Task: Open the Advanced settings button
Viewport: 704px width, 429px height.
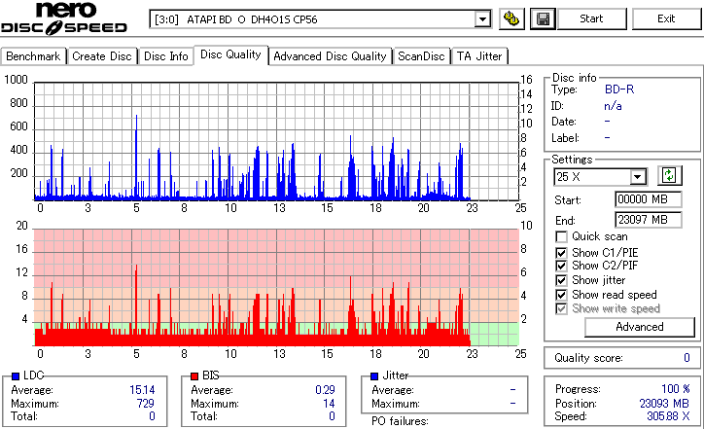Action: (640, 327)
